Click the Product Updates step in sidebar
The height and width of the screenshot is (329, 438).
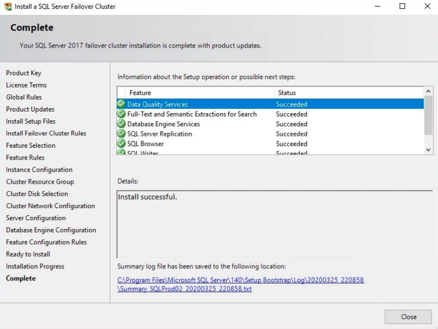coord(30,109)
